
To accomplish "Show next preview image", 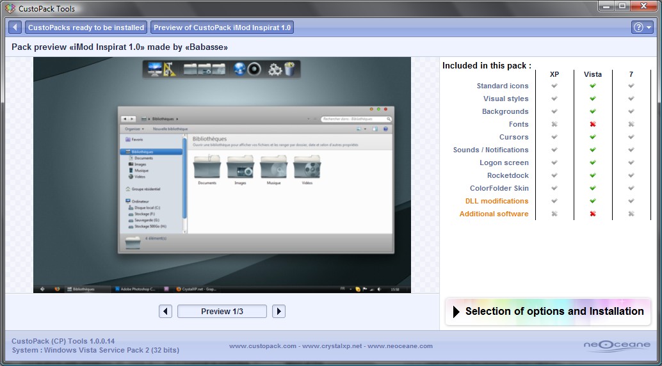I will (x=279, y=312).
